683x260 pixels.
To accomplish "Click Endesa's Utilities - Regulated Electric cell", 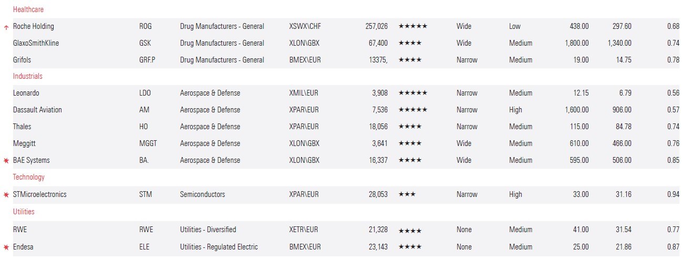I will [219, 247].
